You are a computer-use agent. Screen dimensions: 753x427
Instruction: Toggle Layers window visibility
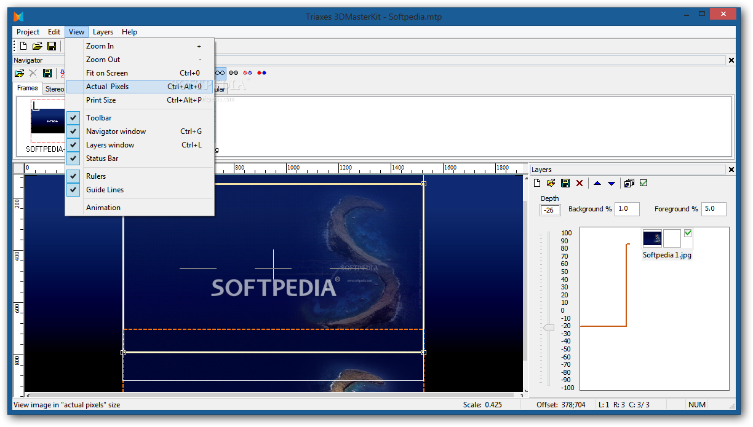[x=140, y=145]
